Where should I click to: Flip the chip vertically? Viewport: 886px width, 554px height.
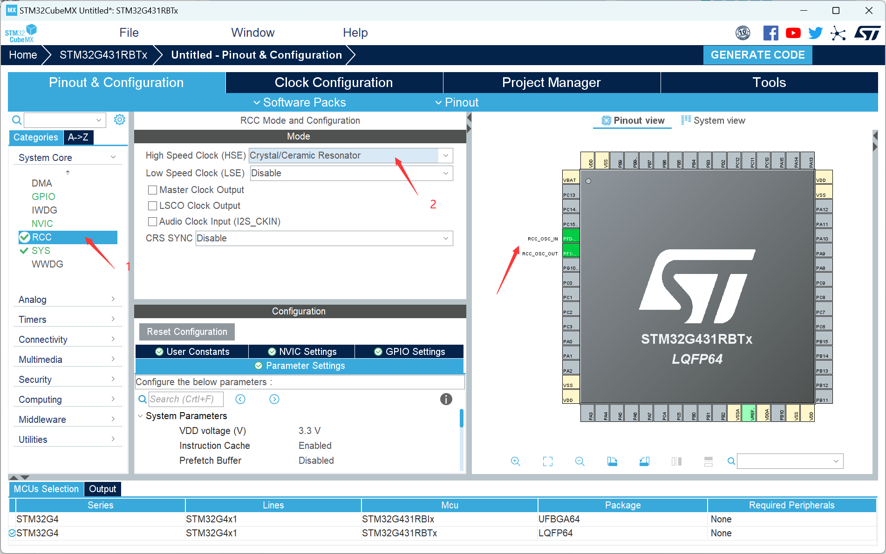coord(709,461)
